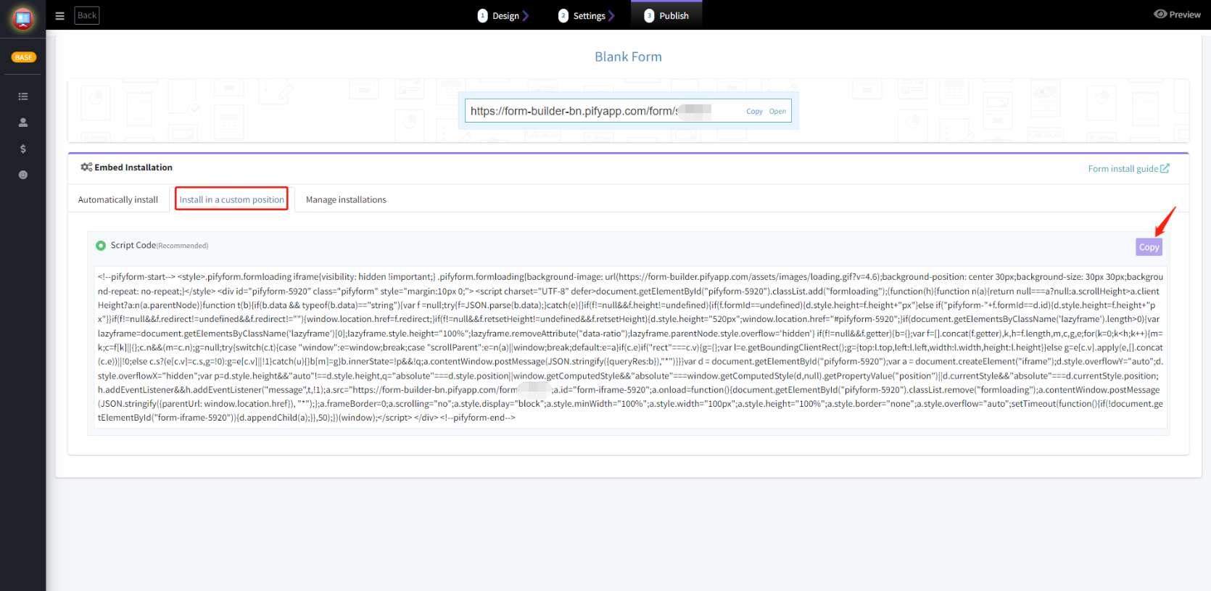The image size is (1211, 591).
Task: Open the globe sidebar icon
Action: coord(23,175)
